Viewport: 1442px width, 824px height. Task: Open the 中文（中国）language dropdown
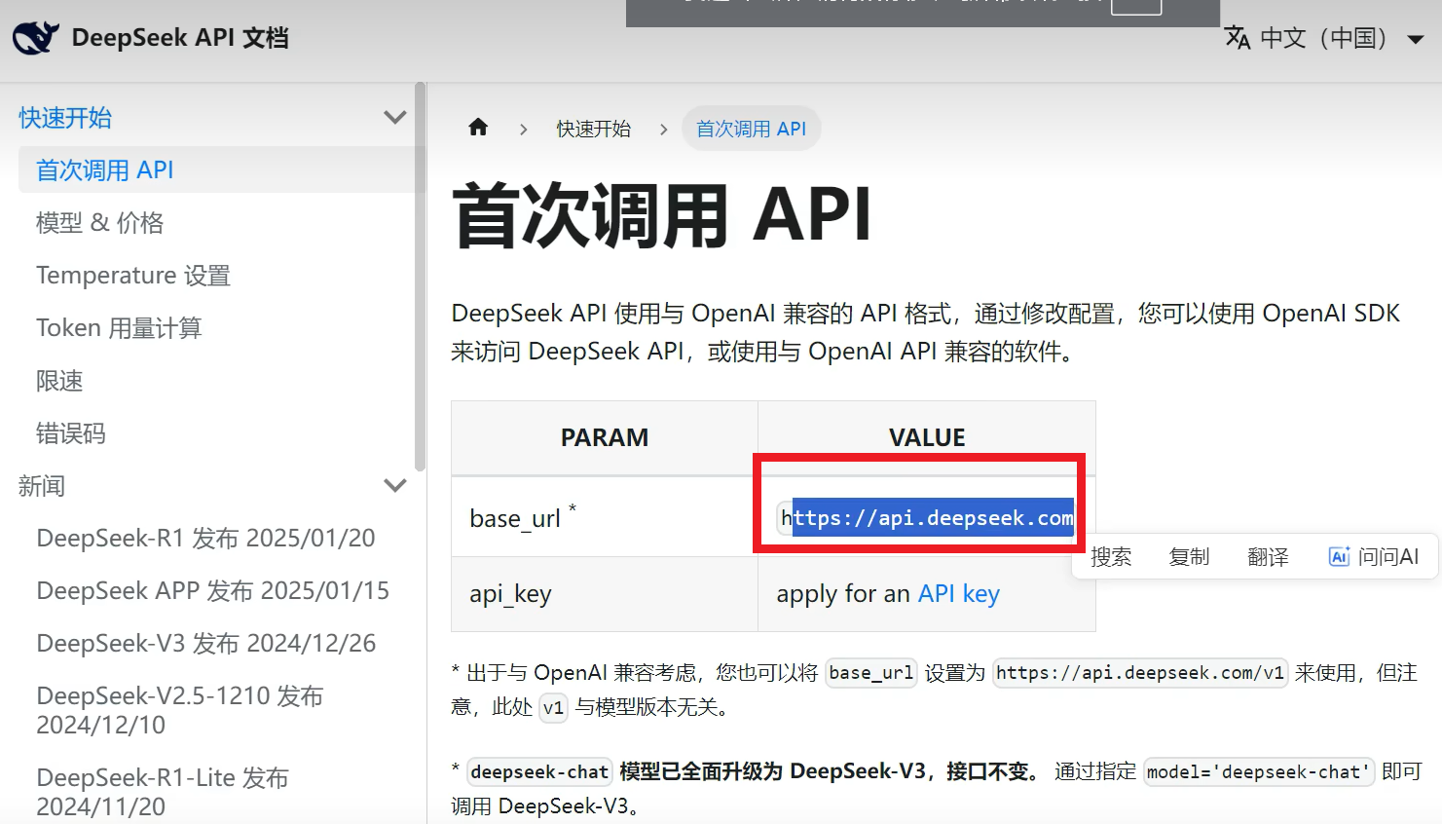(1324, 38)
